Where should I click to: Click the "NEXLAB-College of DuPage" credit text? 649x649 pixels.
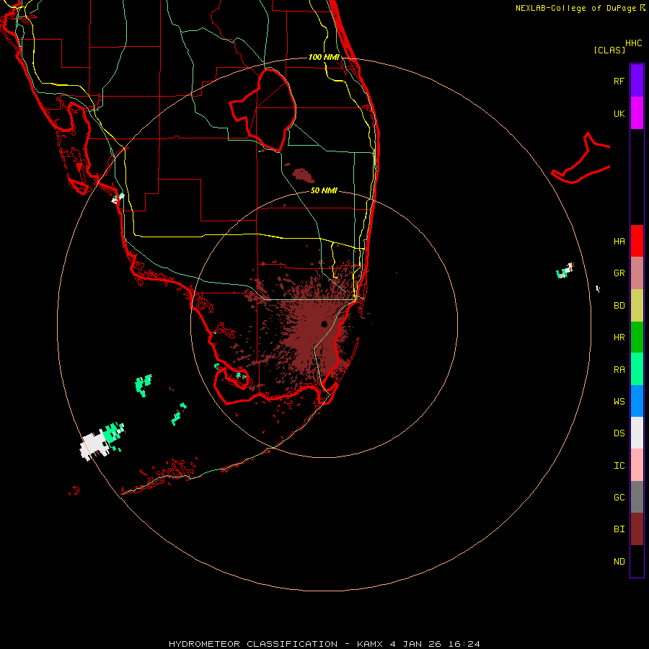pyautogui.click(x=575, y=8)
